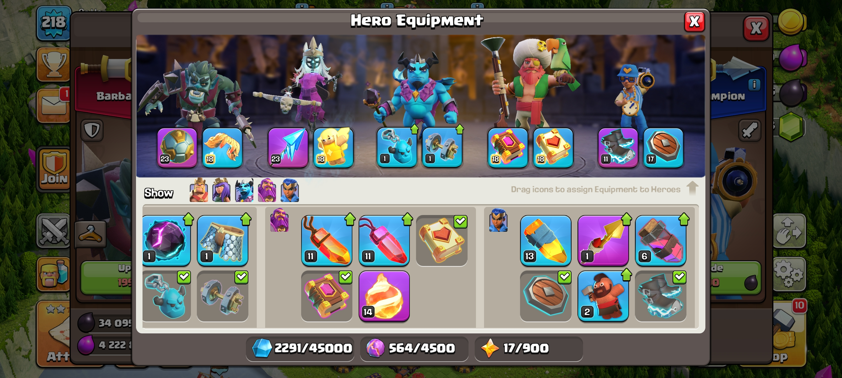Viewport: 842px width, 378px height.
Task: Select the Dark Orb equipment
Action: coord(166,241)
